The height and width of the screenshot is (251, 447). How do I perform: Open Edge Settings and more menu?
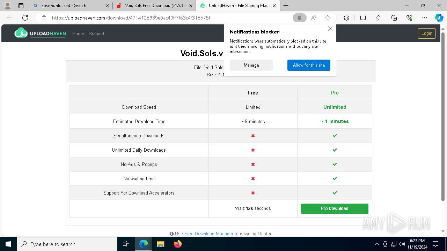tap(425, 18)
